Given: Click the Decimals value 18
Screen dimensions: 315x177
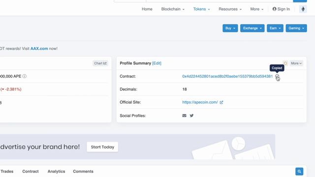Looking at the screenshot, I should 185,89.
